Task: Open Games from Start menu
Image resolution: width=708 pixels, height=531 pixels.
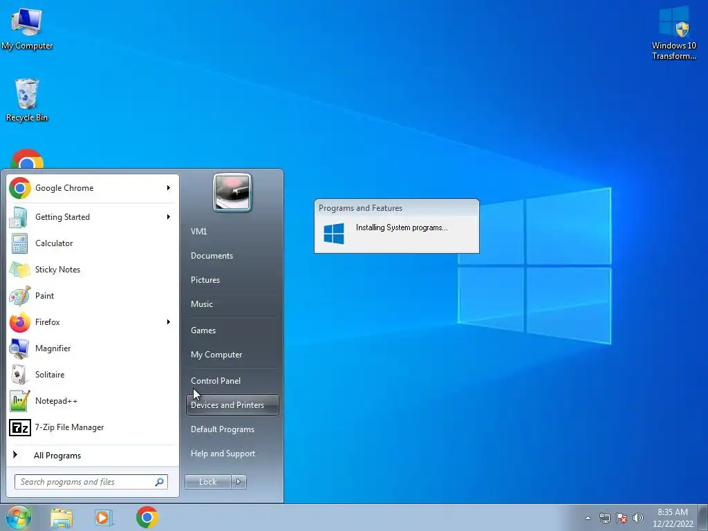Action: point(203,330)
